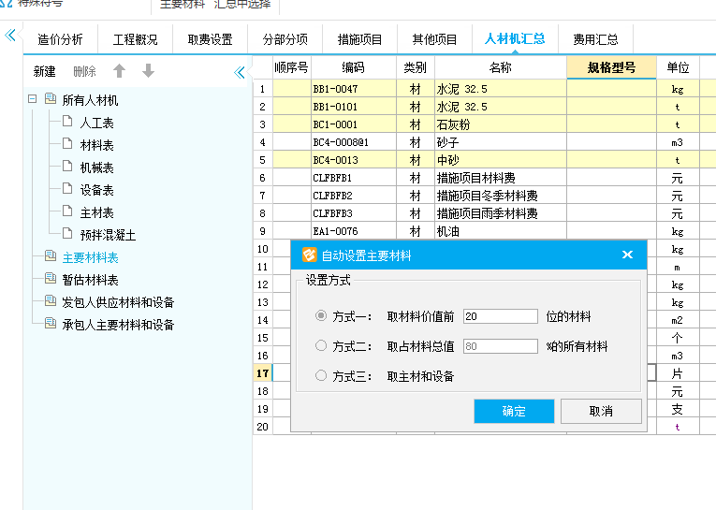Switch to the 费用汇总 tab
This screenshot has height=510, width=716.
point(596,39)
